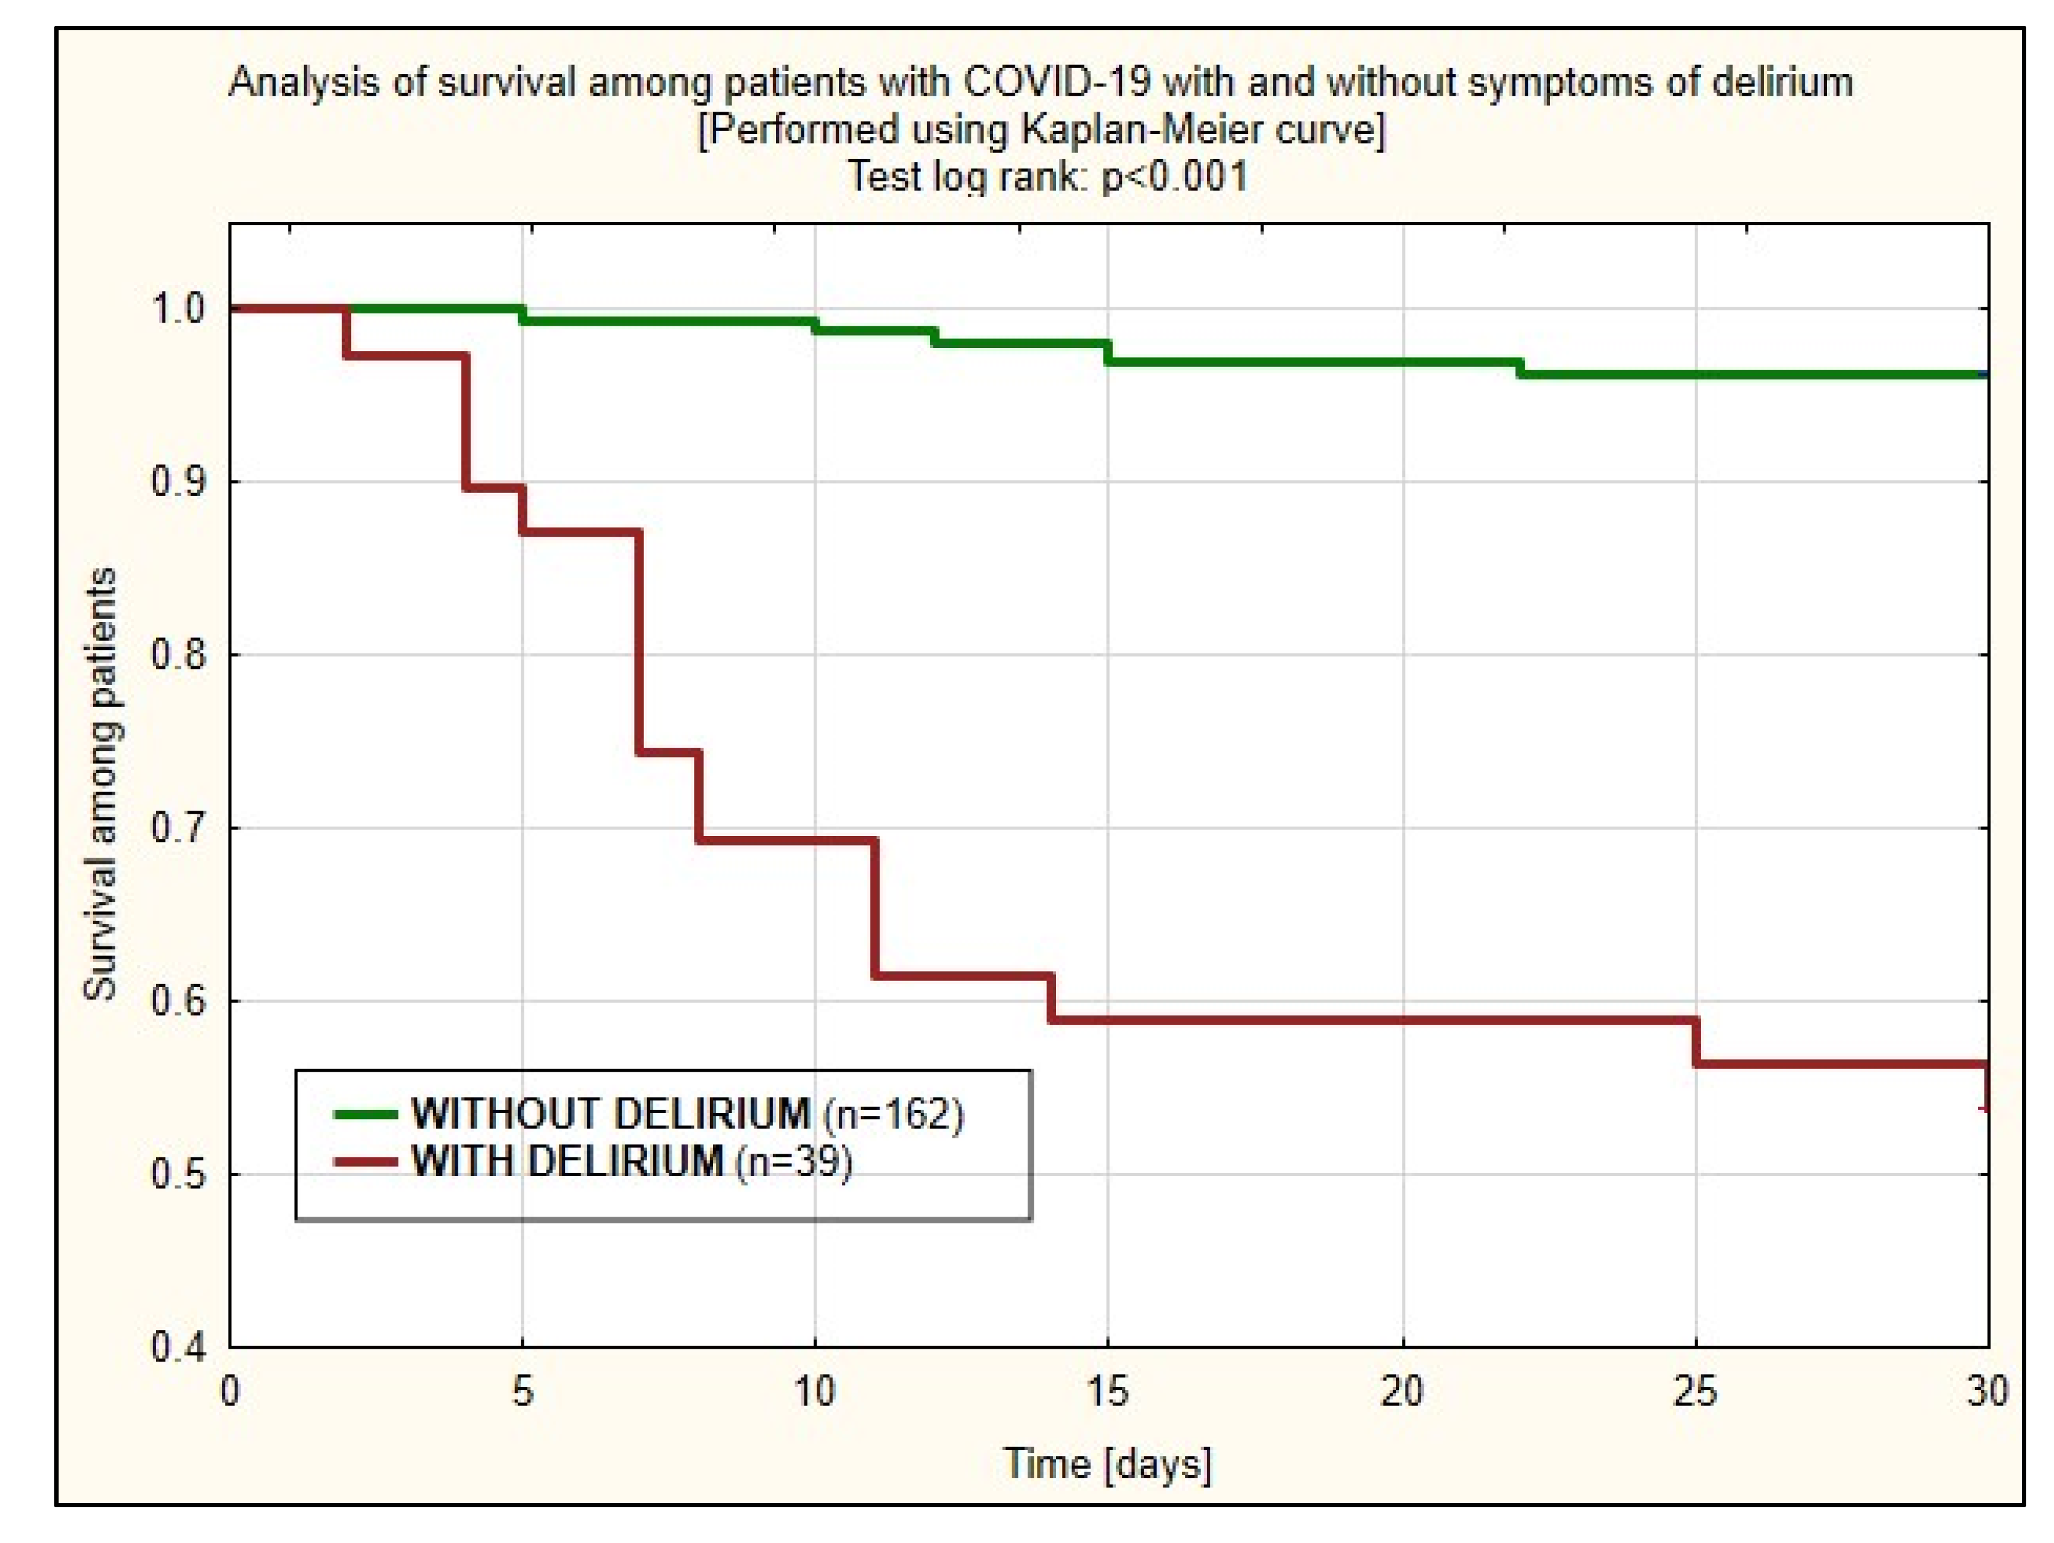Click the chart title mentioning COVID-19 survival

pos(1040,83)
